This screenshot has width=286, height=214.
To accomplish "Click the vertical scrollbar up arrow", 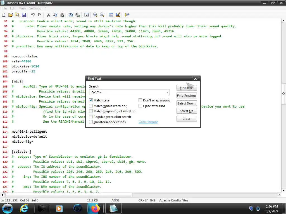I will coord(283,21).
